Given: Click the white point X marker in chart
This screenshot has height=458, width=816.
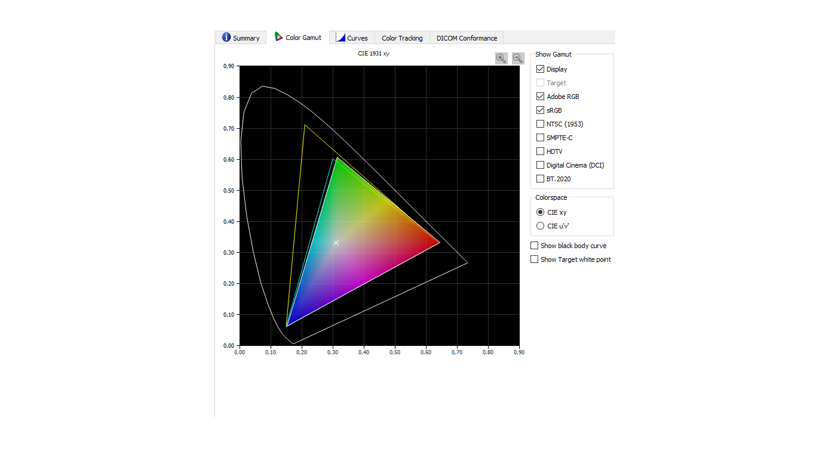Looking at the screenshot, I should click(x=336, y=243).
